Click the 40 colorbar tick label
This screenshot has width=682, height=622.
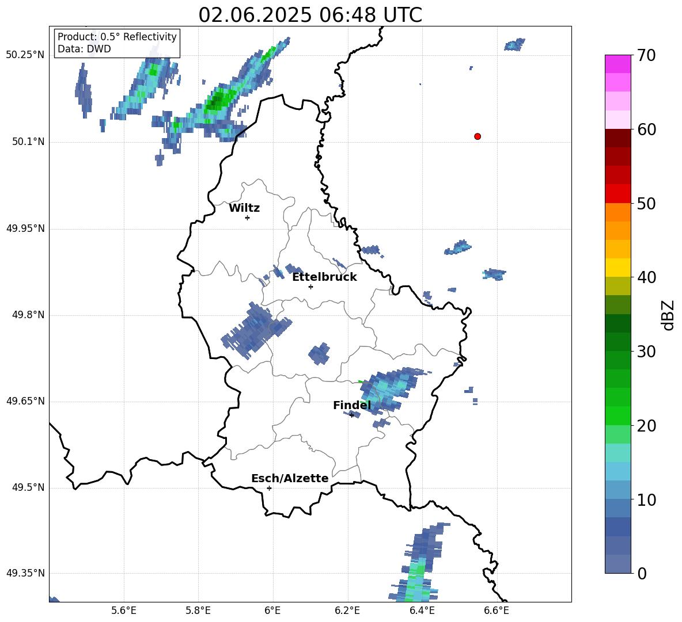click(x=646, y=277)
